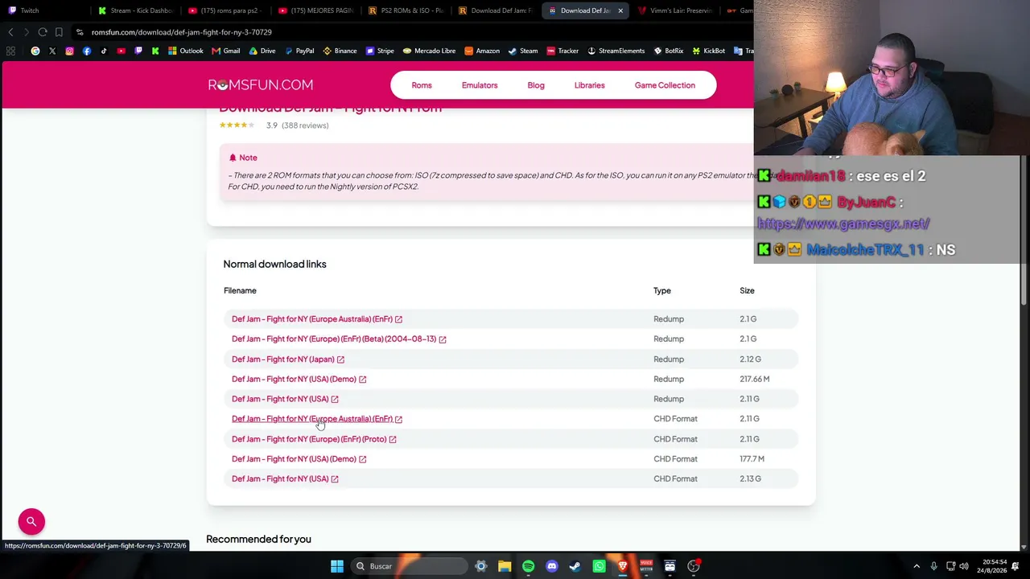Viewport: 1030px width, 579px height.
Task: Download the USA Redump 2.11 G file
Action: pos(285,399)
